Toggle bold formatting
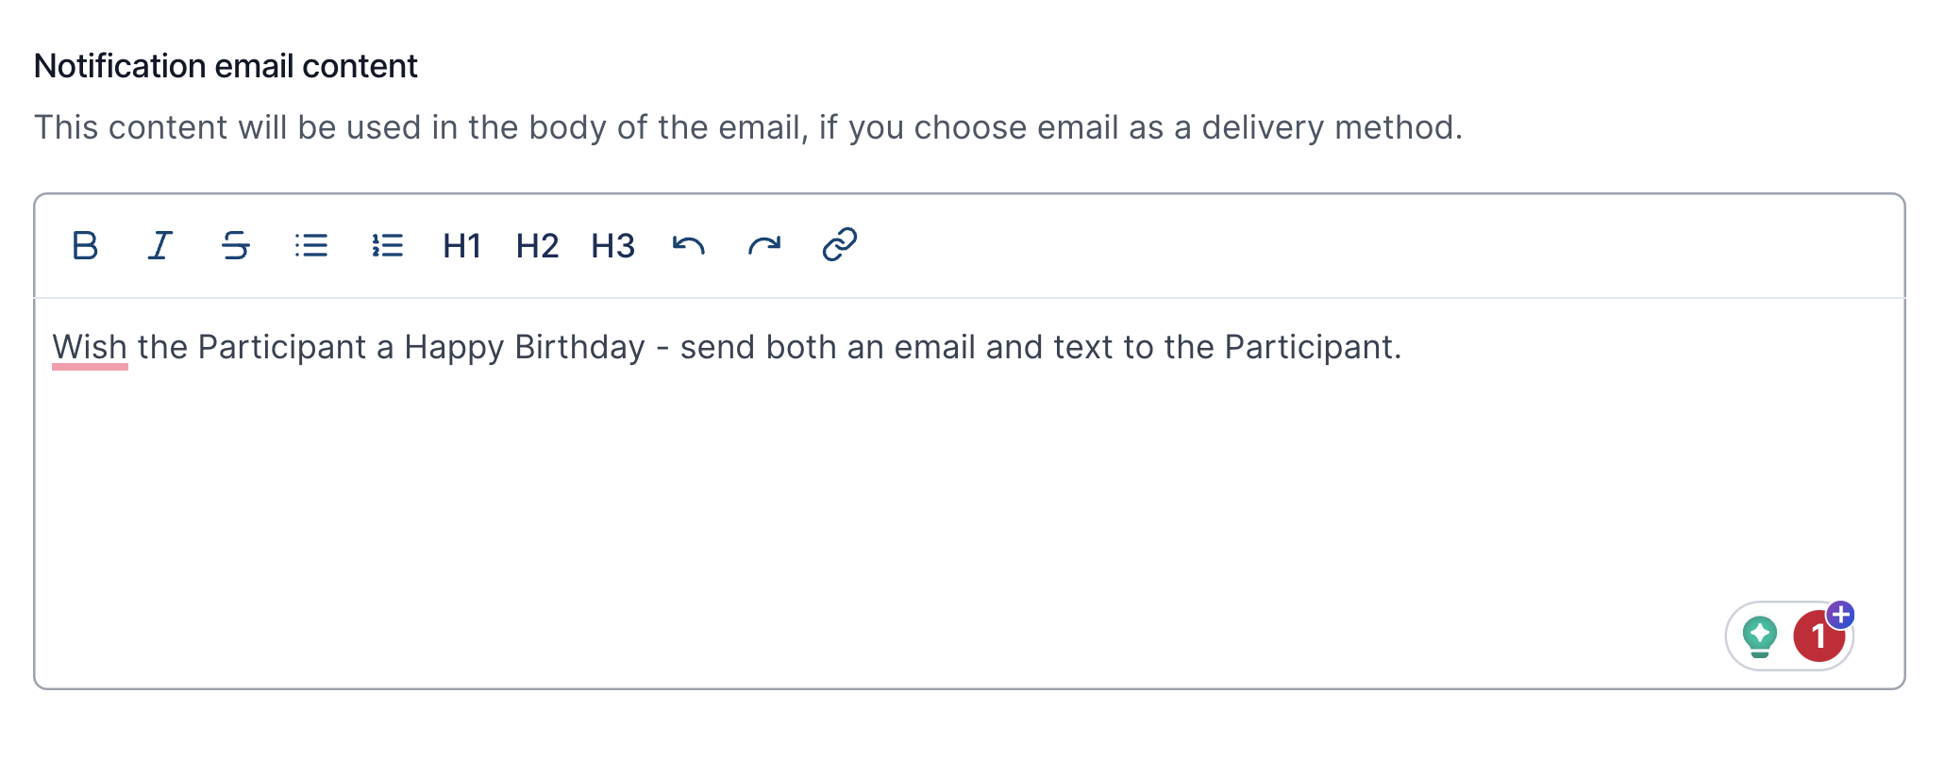Viewport: 1944px width, 760px height. click(85, 246)
